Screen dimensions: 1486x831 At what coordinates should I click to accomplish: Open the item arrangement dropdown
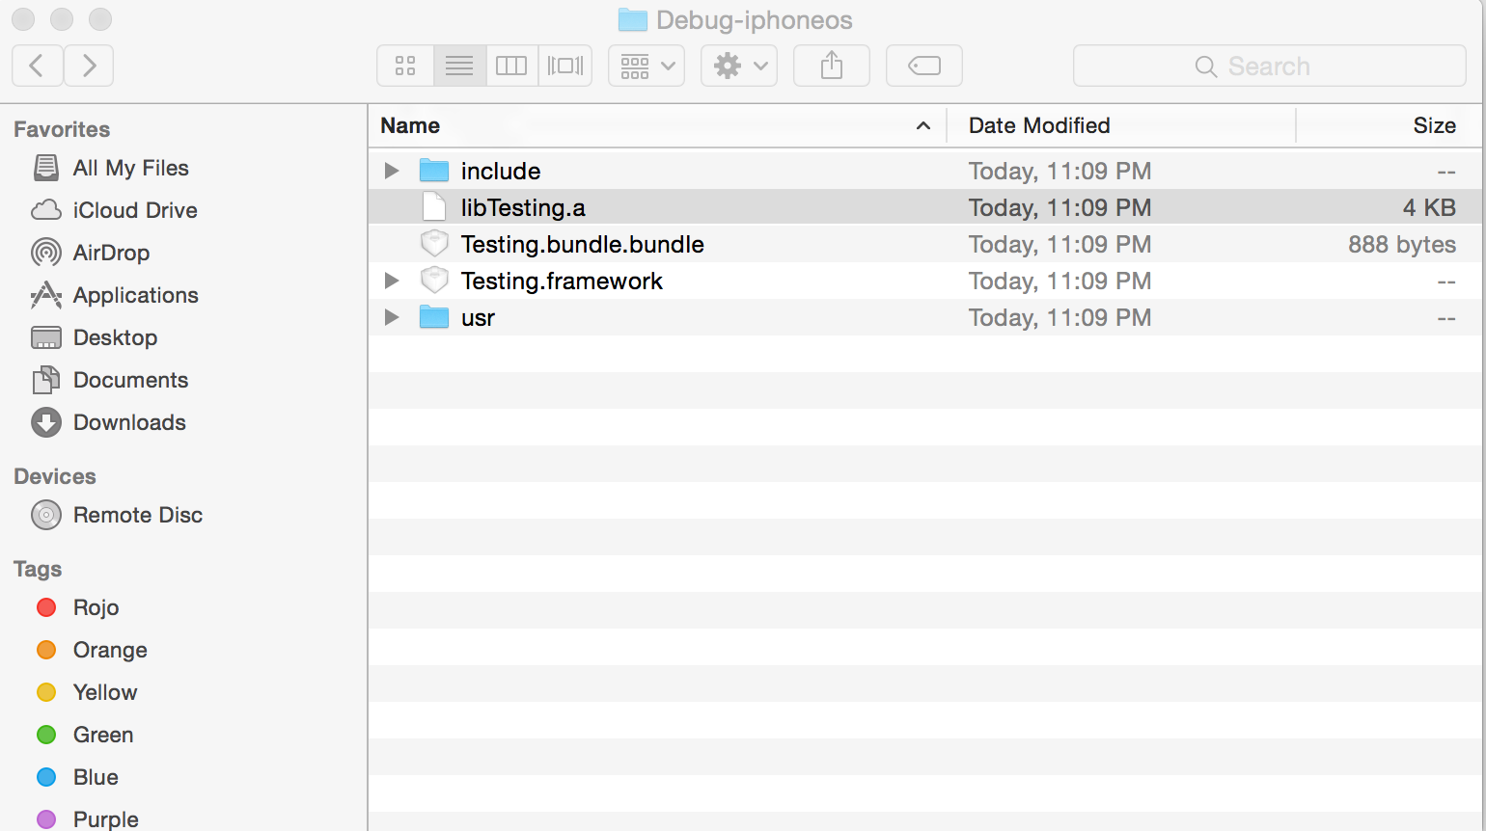(x=647, y=66)
